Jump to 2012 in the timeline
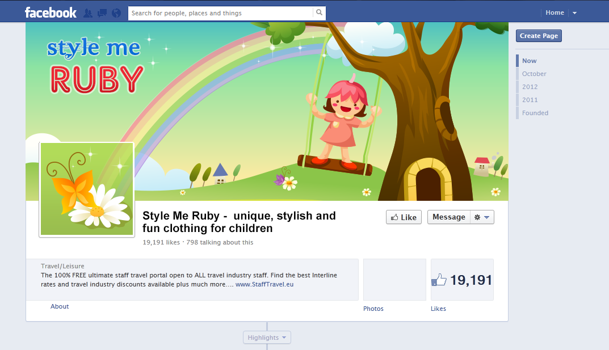 coord(530,87)
